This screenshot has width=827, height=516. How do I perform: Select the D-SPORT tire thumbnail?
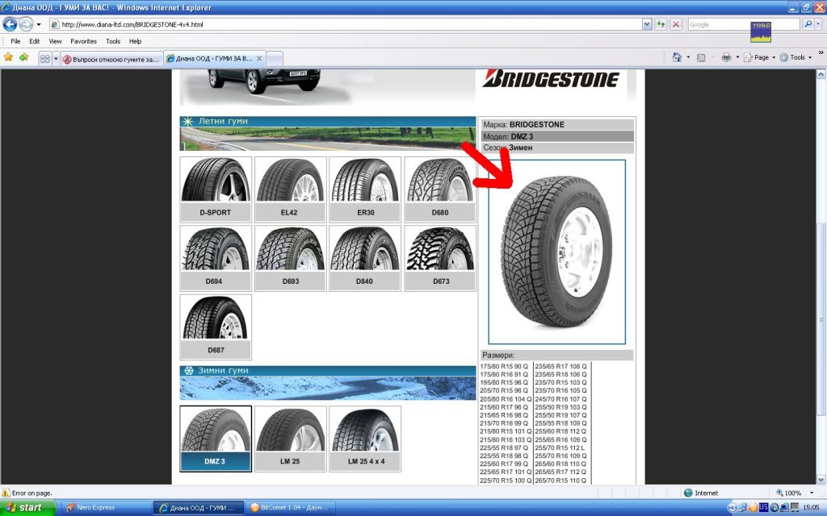216,189
